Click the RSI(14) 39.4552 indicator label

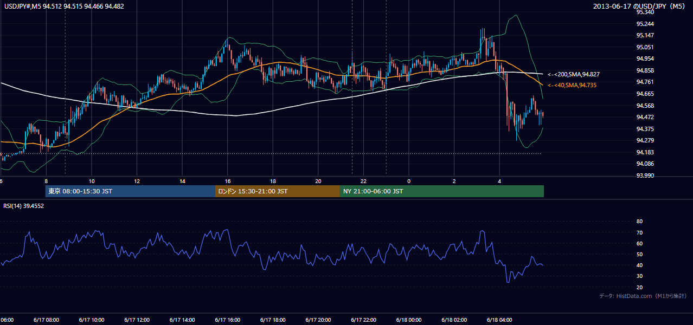point(24,206)
